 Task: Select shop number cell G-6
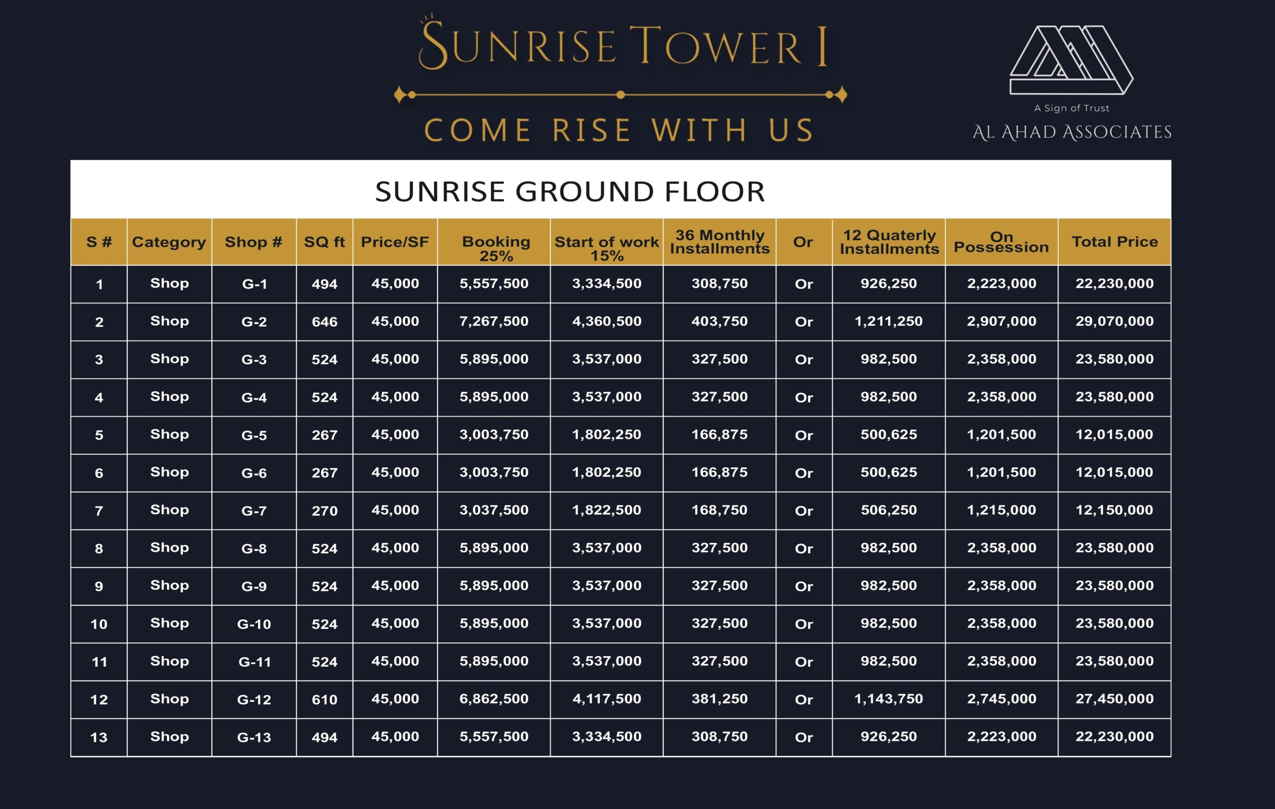pos(254,473)
